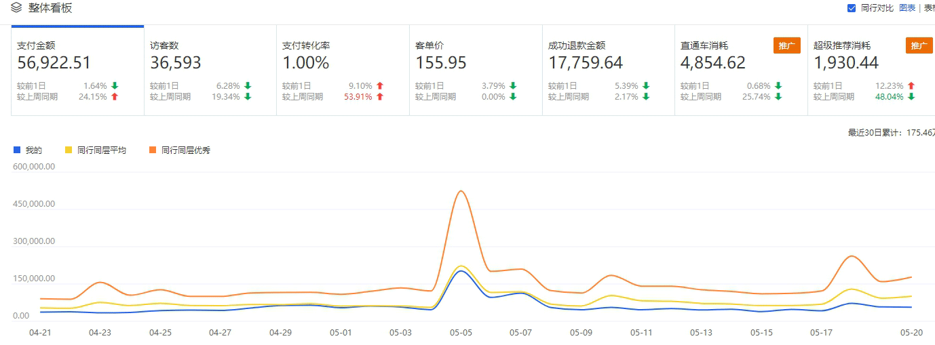Viewport: 935px width, 345px height.
Task: Click green down arrow beside 48.04%
Action: pyautogui.click(x=911, y=97)
